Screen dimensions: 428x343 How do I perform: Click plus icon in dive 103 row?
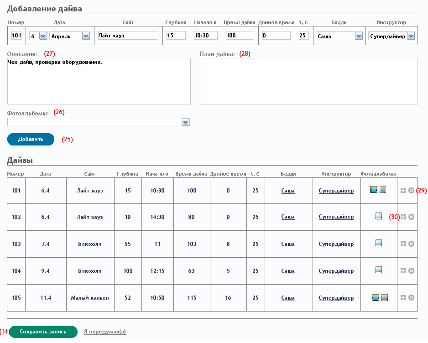pyautogui.click(x=403, y=244)
